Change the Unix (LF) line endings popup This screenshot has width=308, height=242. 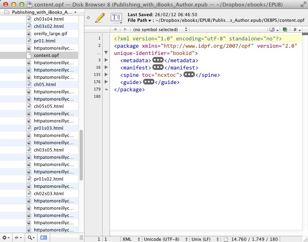click(x=205, y=239)
